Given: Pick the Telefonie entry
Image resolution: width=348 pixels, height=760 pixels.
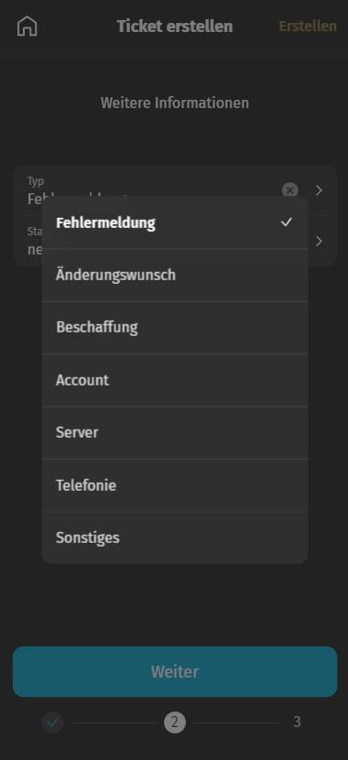Looking at the screenshot, I should (x=175, y=484).
